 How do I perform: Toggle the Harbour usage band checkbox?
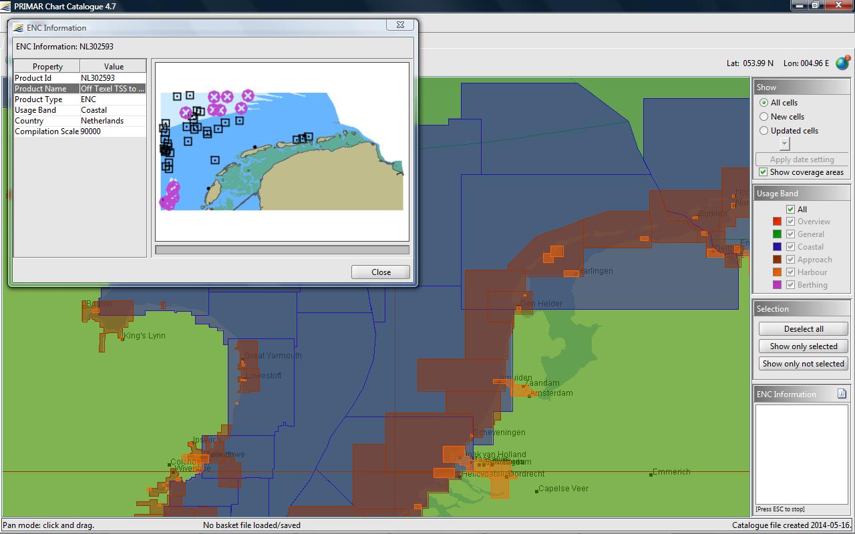pos(791,272)
